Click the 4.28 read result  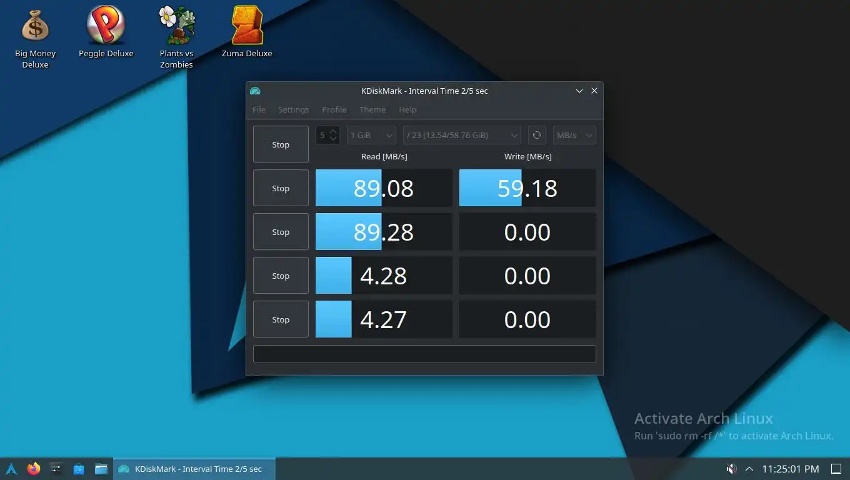[384, 276]
